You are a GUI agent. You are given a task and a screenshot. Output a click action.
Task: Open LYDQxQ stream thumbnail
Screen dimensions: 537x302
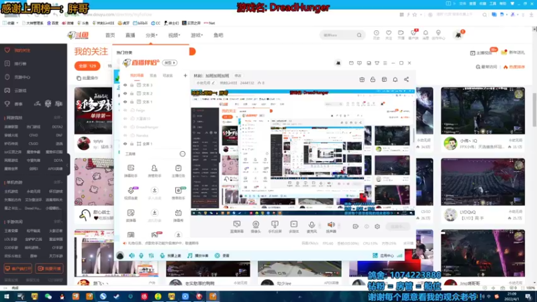pyautogui.click(x=483, y=182)
